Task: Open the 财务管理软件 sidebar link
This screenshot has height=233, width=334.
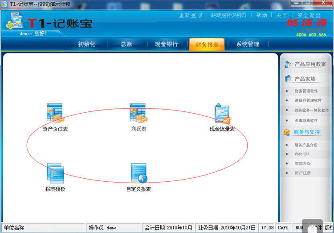Action: [x=306, y=91]
